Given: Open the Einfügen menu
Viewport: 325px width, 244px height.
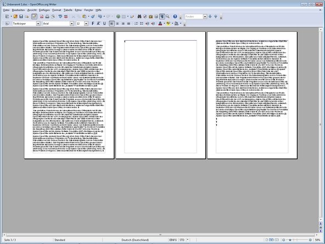Looking at the screenshot, I should click(x=44, y=10).
